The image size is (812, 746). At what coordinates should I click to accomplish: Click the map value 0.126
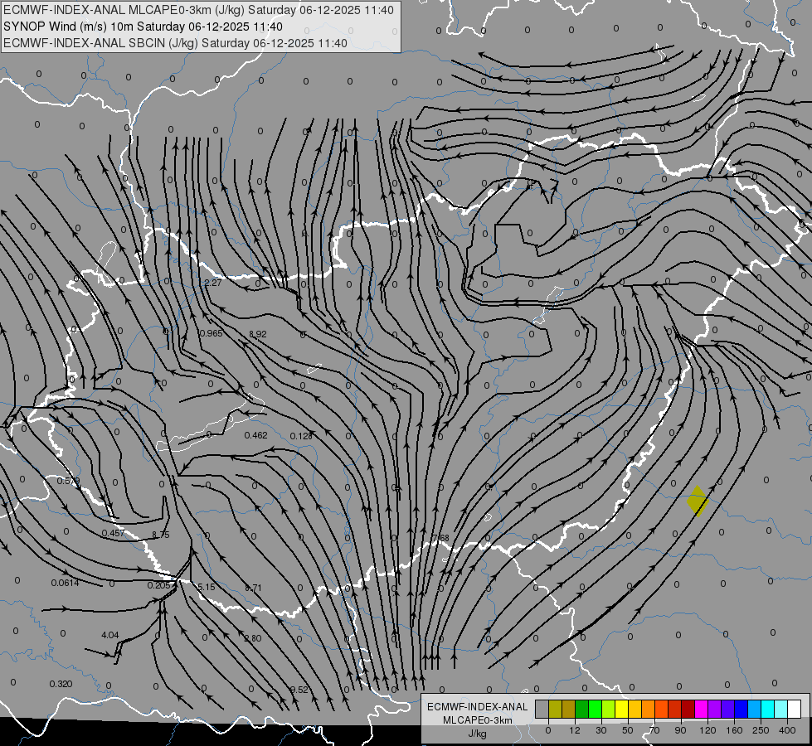[x=301, y=437]
